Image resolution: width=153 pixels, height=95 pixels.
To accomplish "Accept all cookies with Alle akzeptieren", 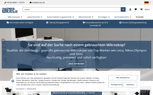I will tap(123, 78).
